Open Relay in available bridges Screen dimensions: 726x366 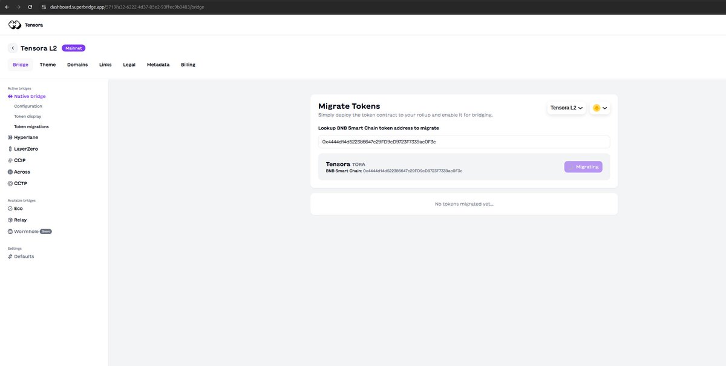tap(20, 220)
